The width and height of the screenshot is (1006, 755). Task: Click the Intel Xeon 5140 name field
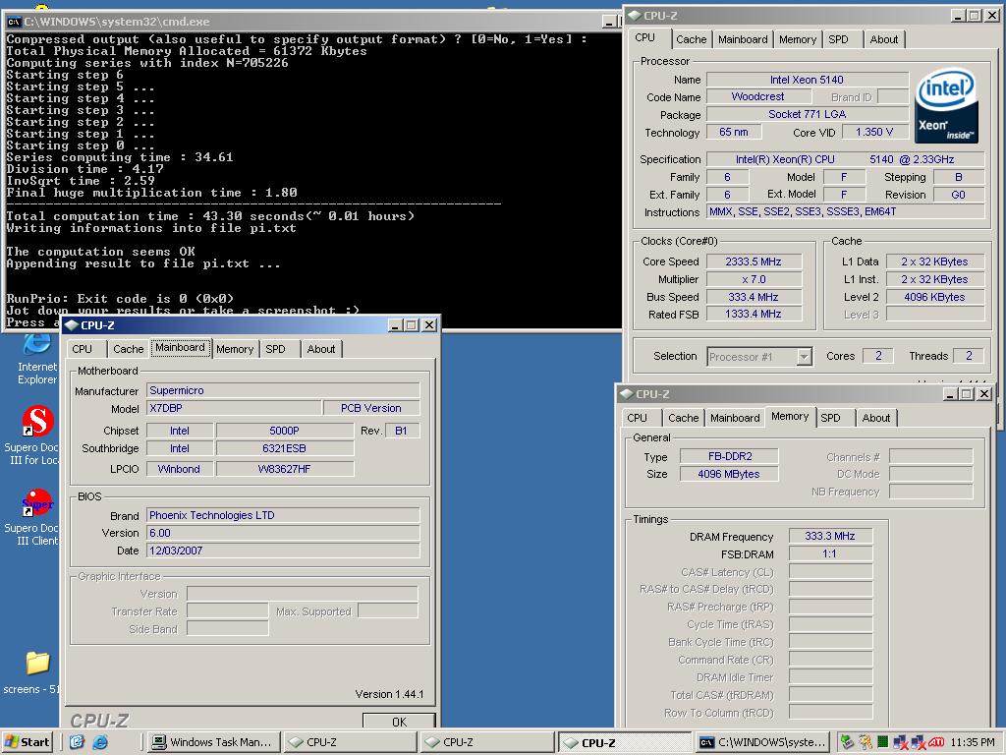(x=808, y=80)
